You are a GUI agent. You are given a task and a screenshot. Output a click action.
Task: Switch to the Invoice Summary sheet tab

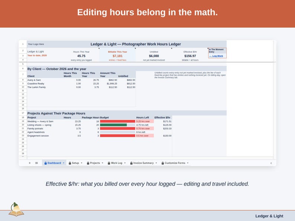point(143,163)
